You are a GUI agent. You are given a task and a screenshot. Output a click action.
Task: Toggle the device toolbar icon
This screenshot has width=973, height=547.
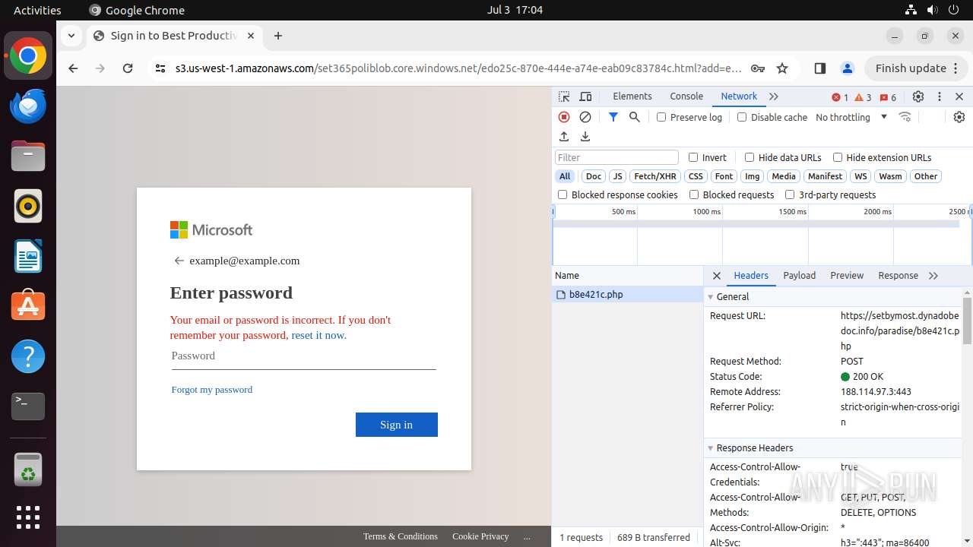(585, 96)
